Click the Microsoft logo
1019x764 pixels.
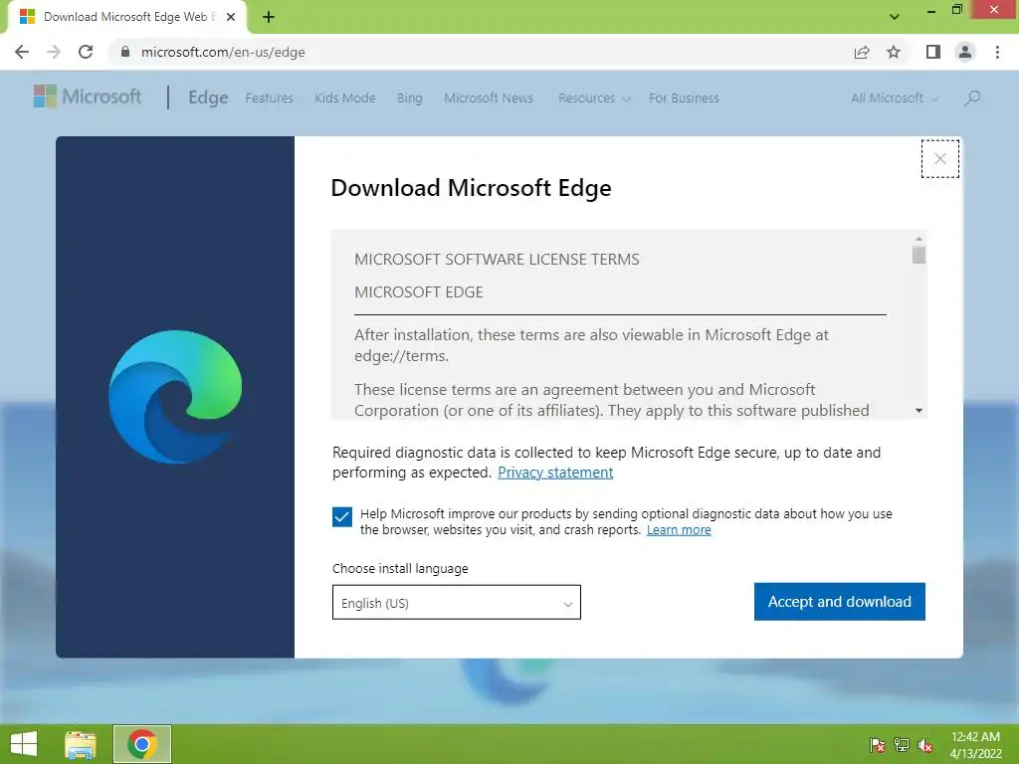[88, 96]
